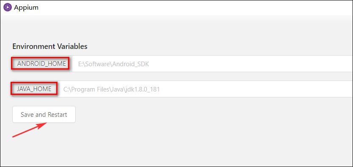Place cursor at end of Java JDK field
This screenshot has width=353, height=167.
(x=338, y=89)
